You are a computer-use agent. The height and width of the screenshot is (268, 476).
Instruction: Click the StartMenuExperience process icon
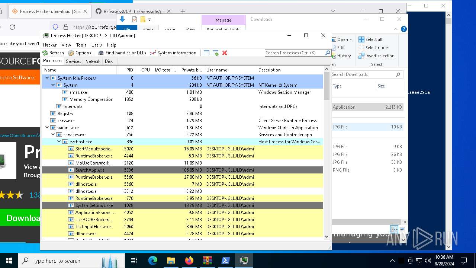(x=71, y=149)
